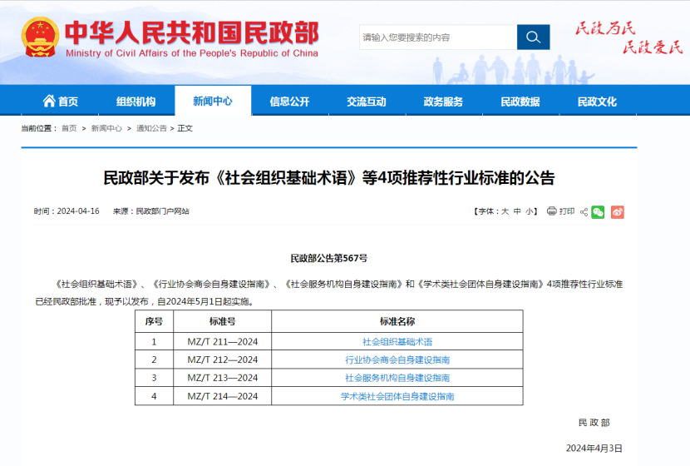Select the MZ/T 211—2024 cell
Screen dimensions: 690x466
tap(223, 341)
